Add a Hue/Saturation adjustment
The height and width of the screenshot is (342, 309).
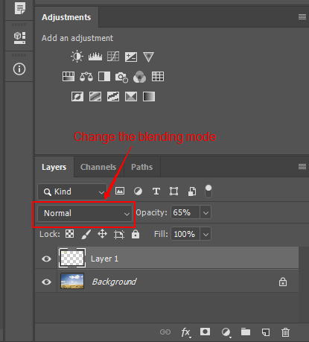tap(69, 77)
